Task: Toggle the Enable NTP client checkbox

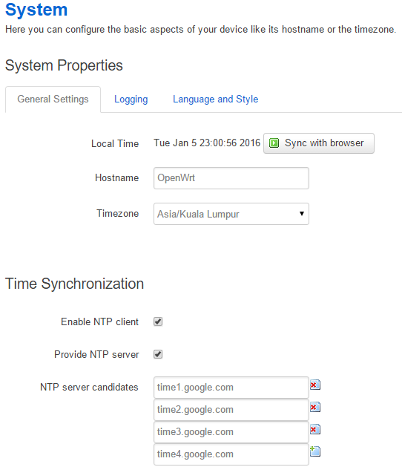Action: click(158, 321)
